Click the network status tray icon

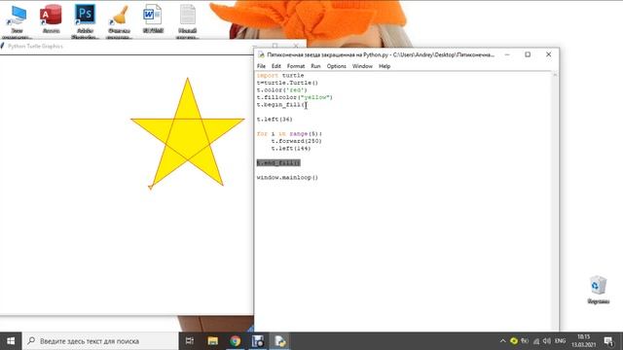pos(536,341)
